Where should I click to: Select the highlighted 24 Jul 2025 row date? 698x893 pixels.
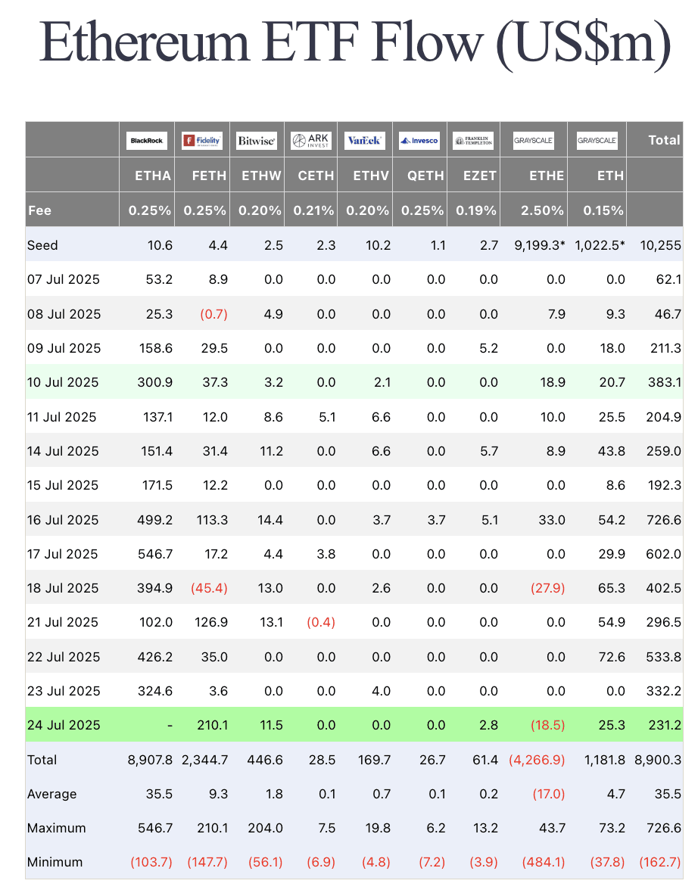[x=64, y=727]
